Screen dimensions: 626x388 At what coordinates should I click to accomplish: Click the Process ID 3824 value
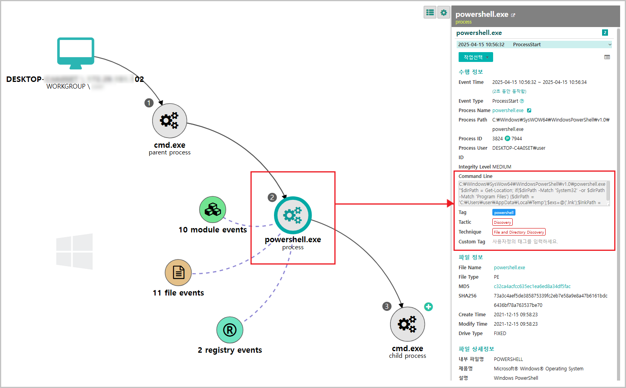497,139
